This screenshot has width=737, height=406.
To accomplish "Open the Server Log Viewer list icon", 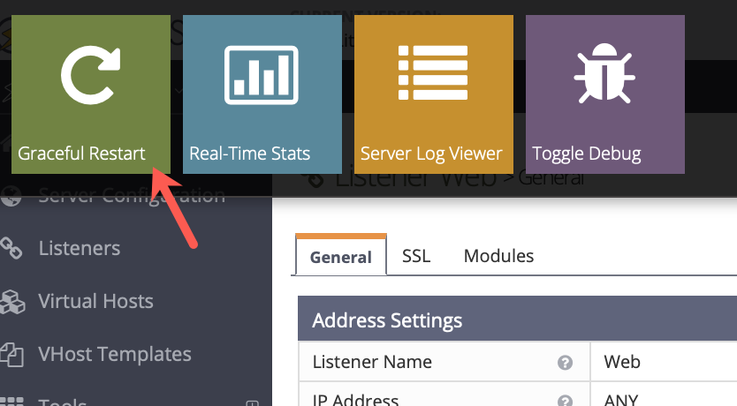I will tap(433, 72).
